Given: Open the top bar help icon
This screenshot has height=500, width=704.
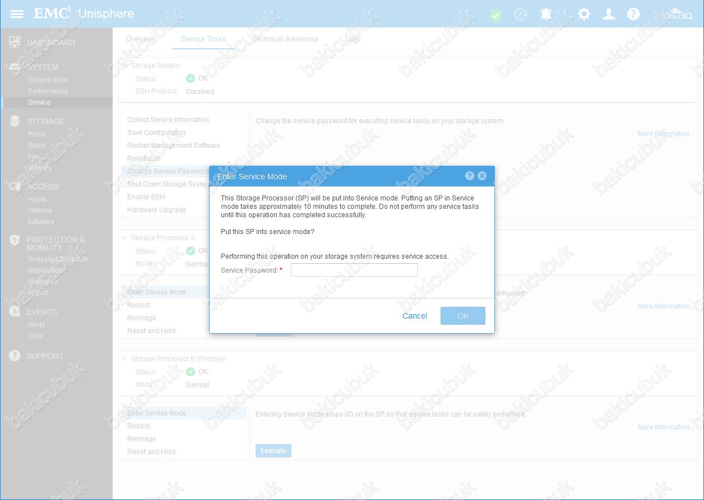Looking at the screenshot, I should point(633,14).
